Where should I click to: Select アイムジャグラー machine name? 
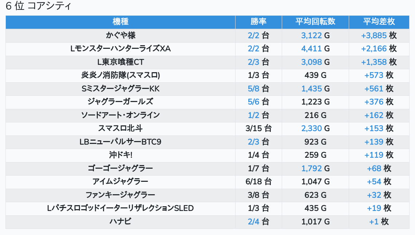point(120,182)
